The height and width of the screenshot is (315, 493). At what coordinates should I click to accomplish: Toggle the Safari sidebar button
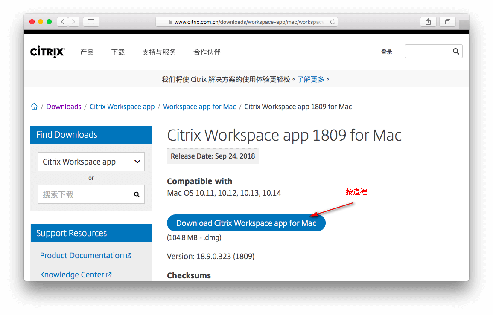point(91,22)
